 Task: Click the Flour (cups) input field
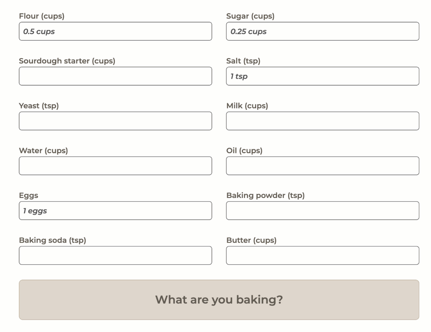pyautogui.click(x=115, y=32)
